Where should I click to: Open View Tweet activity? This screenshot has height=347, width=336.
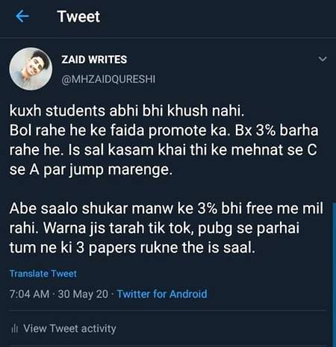click(x=63, y=328)
